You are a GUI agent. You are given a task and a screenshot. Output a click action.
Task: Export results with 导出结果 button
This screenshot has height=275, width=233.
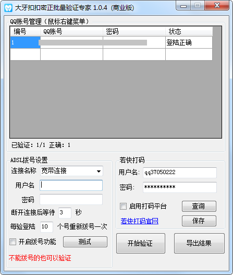[x=199, y=243]
